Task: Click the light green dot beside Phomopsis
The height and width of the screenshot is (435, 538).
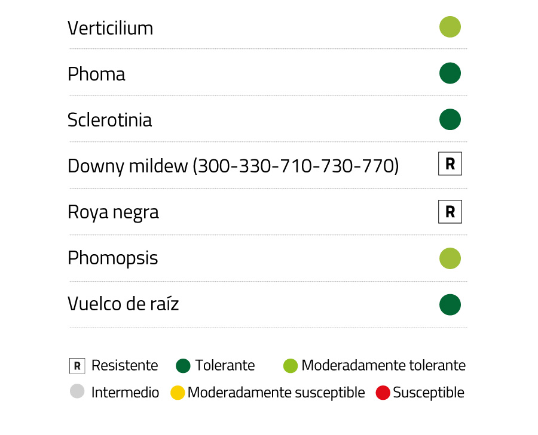Action: click(x=450, y=258)
